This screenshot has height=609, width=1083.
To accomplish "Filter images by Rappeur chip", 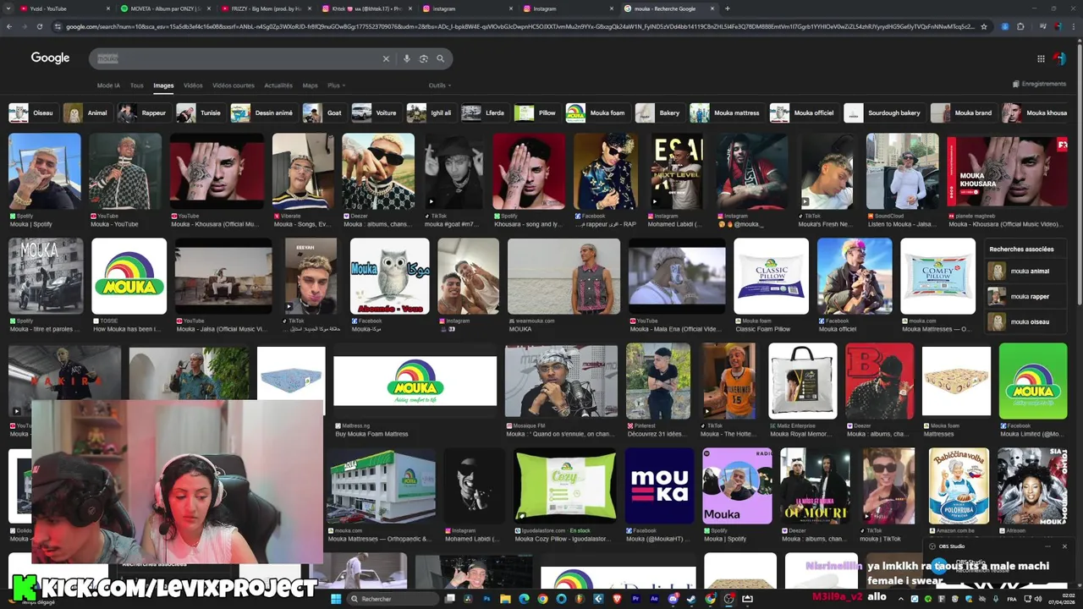I will click(143, 112).
